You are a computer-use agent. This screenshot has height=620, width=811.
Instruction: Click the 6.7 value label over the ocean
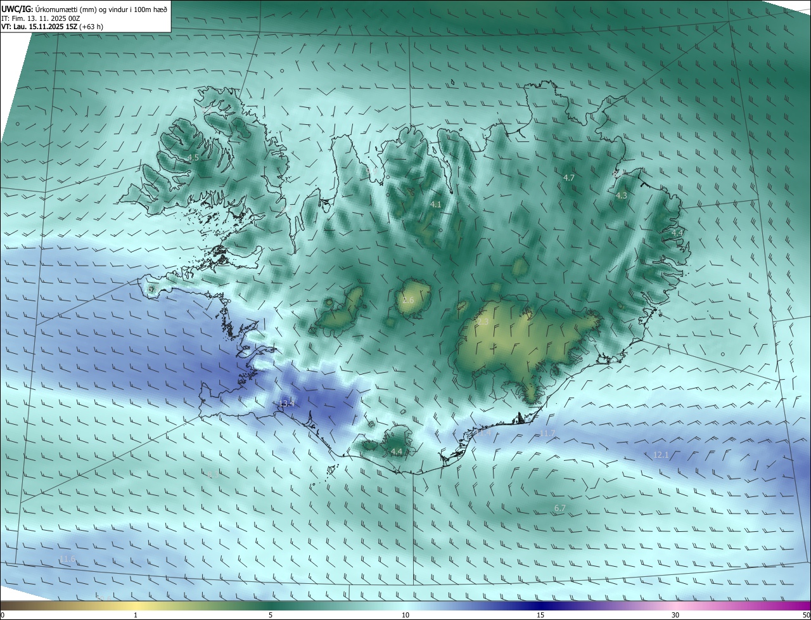(x=559, y=508)
